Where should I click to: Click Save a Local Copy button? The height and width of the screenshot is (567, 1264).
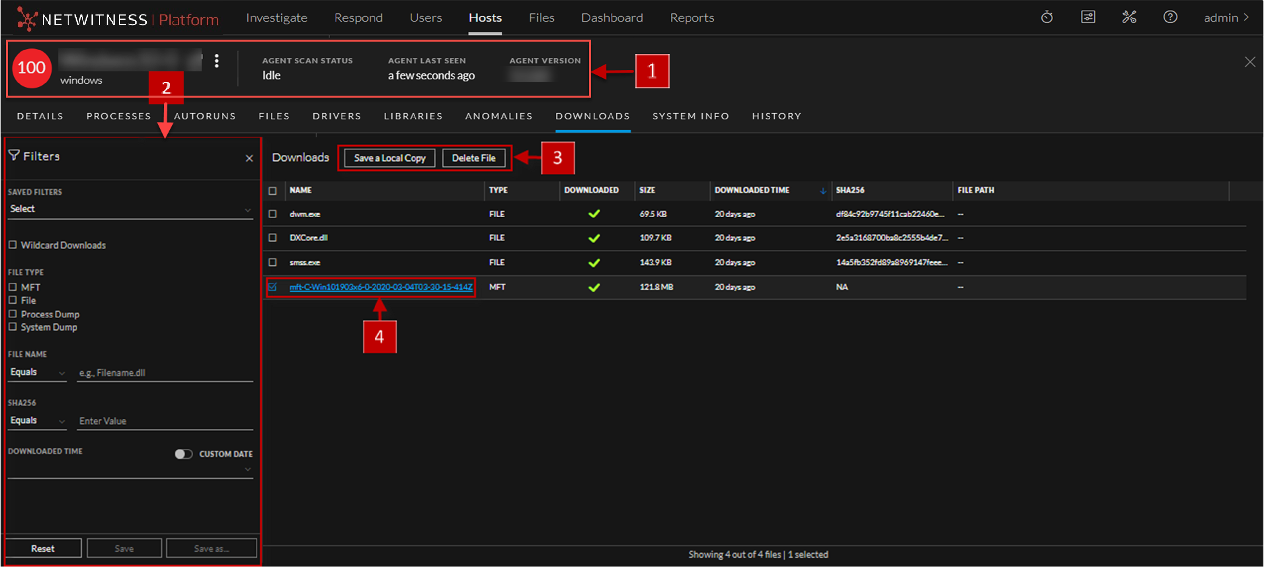point(390,158)
